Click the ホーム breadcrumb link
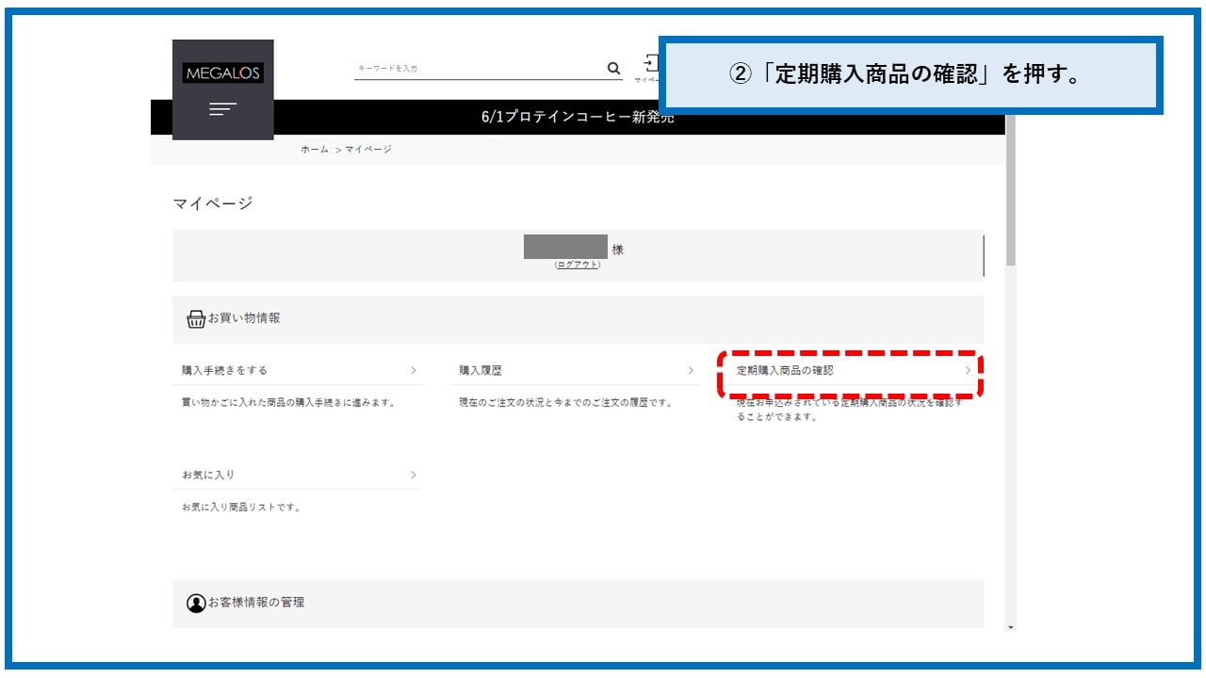 click(x=315, y=150)
